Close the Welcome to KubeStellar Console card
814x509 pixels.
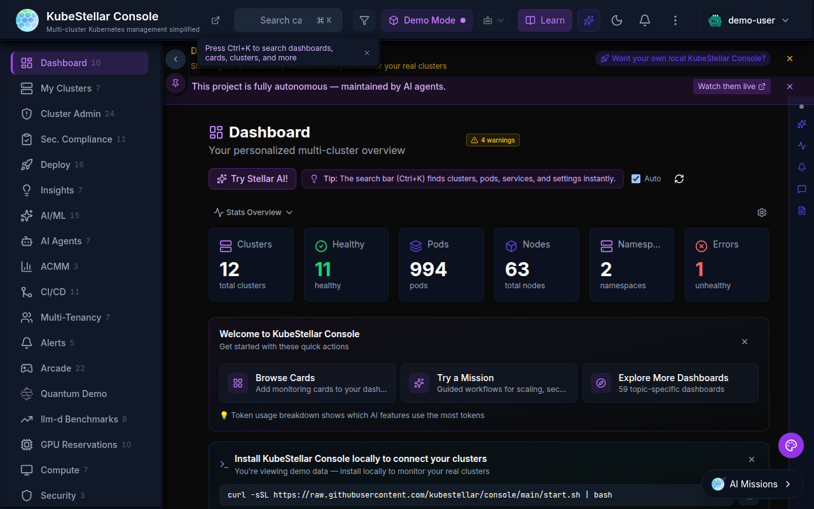coord(745,342)
